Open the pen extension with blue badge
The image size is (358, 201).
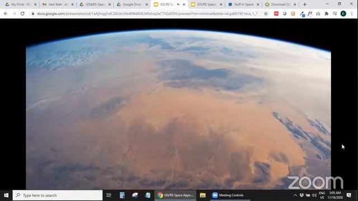click(302, 14)
